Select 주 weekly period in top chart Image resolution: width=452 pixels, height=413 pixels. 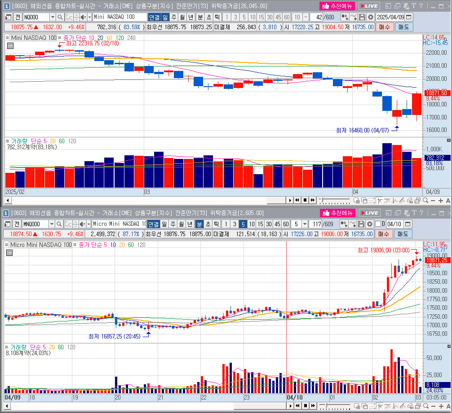(x=174, y=17)
